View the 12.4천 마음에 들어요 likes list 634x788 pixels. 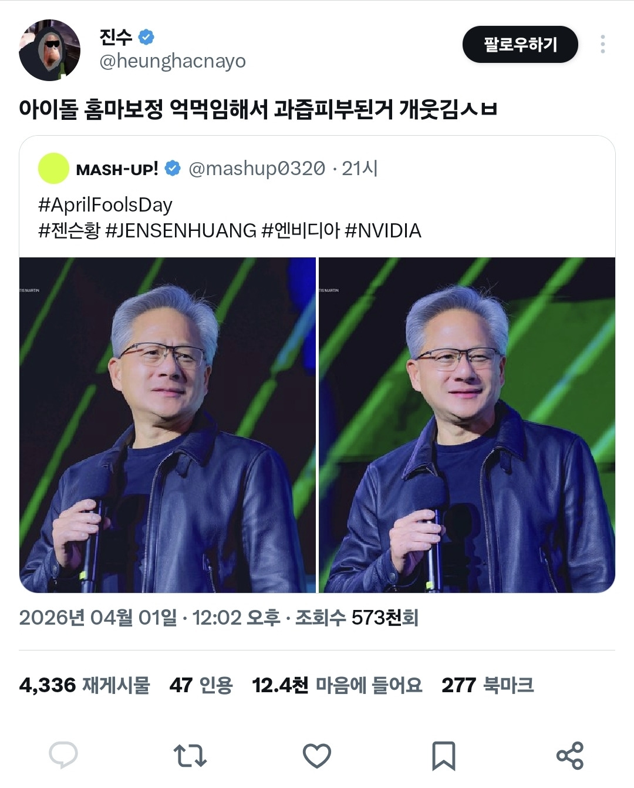pos(337,685)
